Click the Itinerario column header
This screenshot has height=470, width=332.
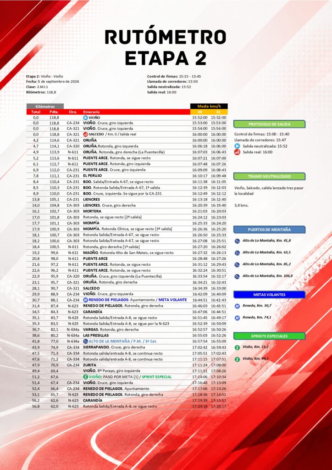[91, 112]
